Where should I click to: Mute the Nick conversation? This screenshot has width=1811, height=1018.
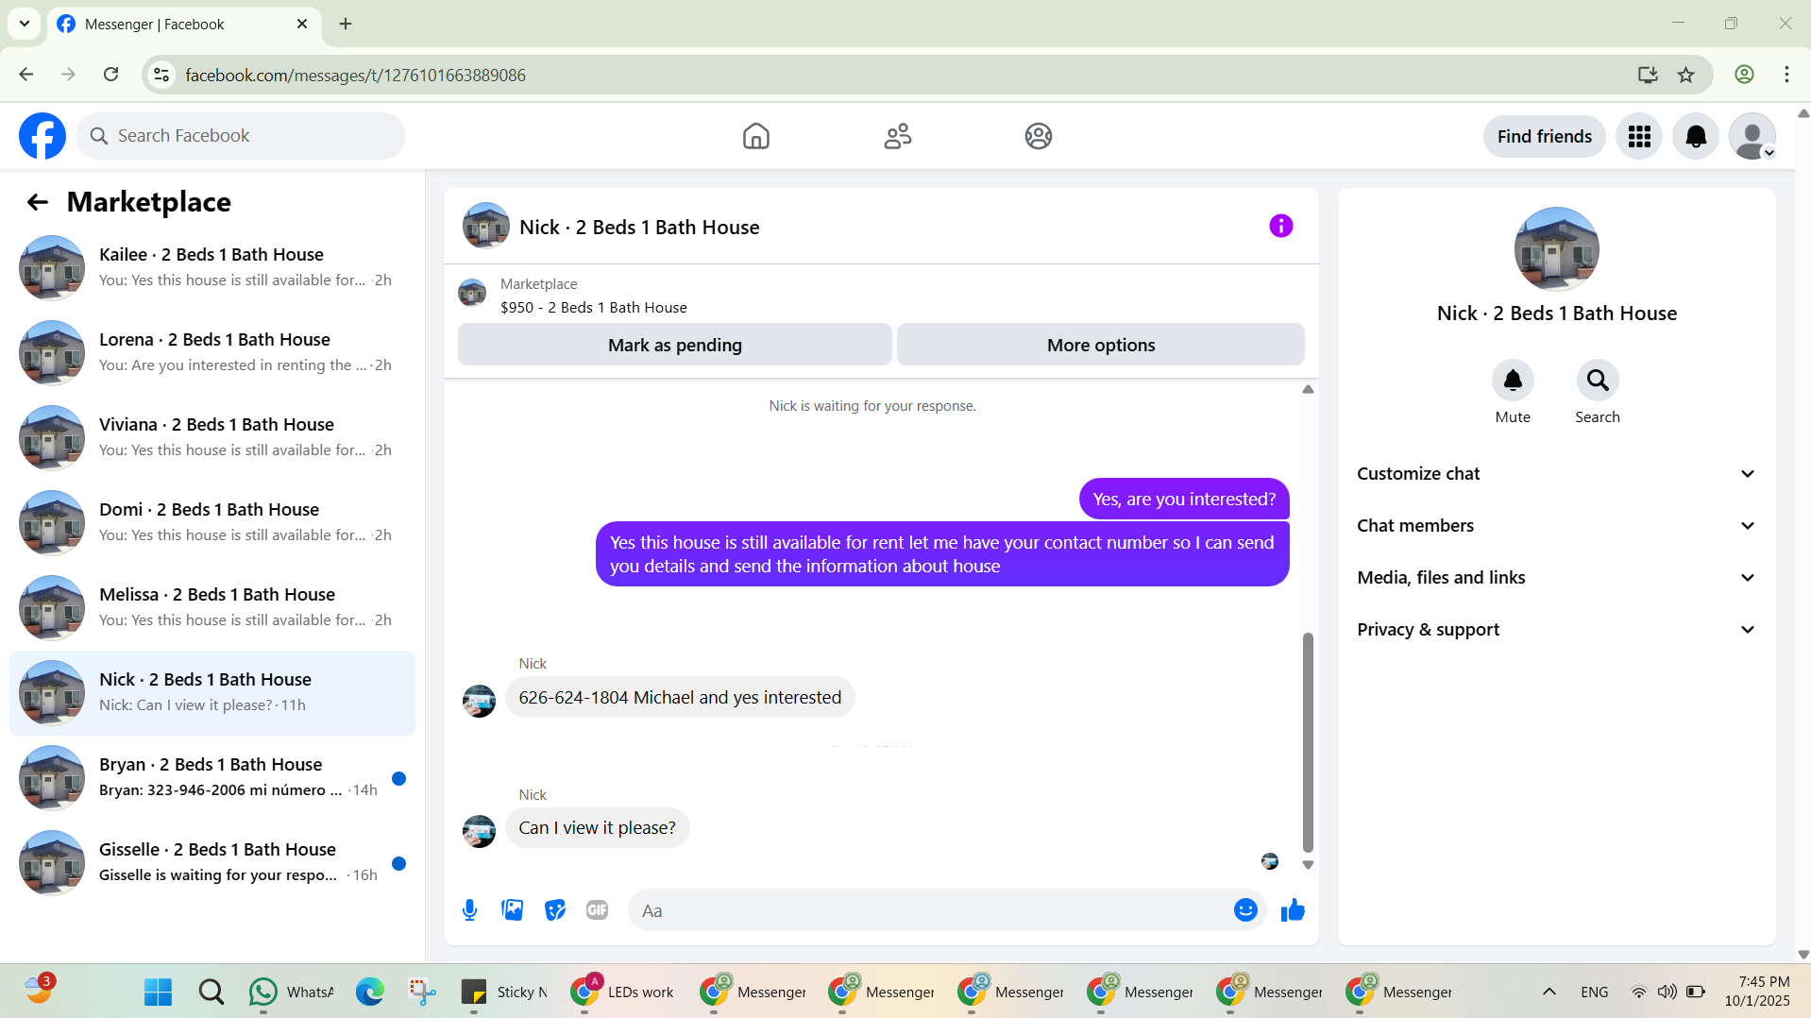[x=1513, y=381]
